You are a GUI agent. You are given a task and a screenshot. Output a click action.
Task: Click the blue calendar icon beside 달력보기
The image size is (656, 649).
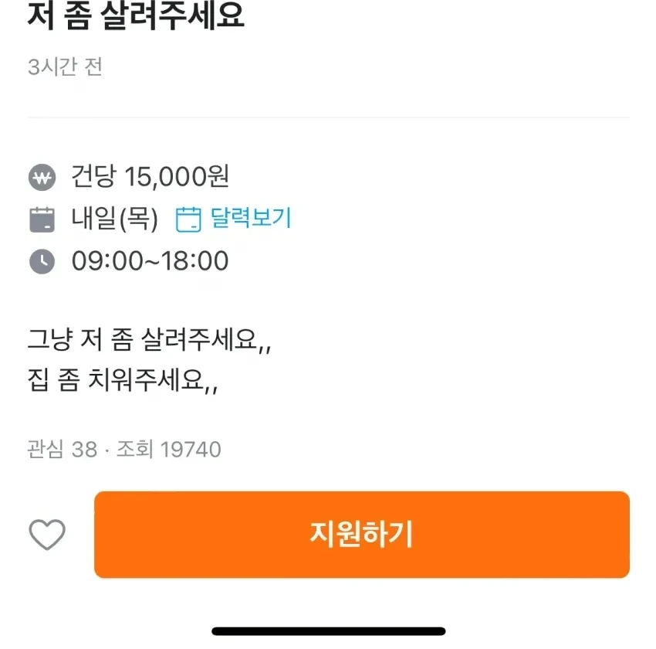point(188,219)
